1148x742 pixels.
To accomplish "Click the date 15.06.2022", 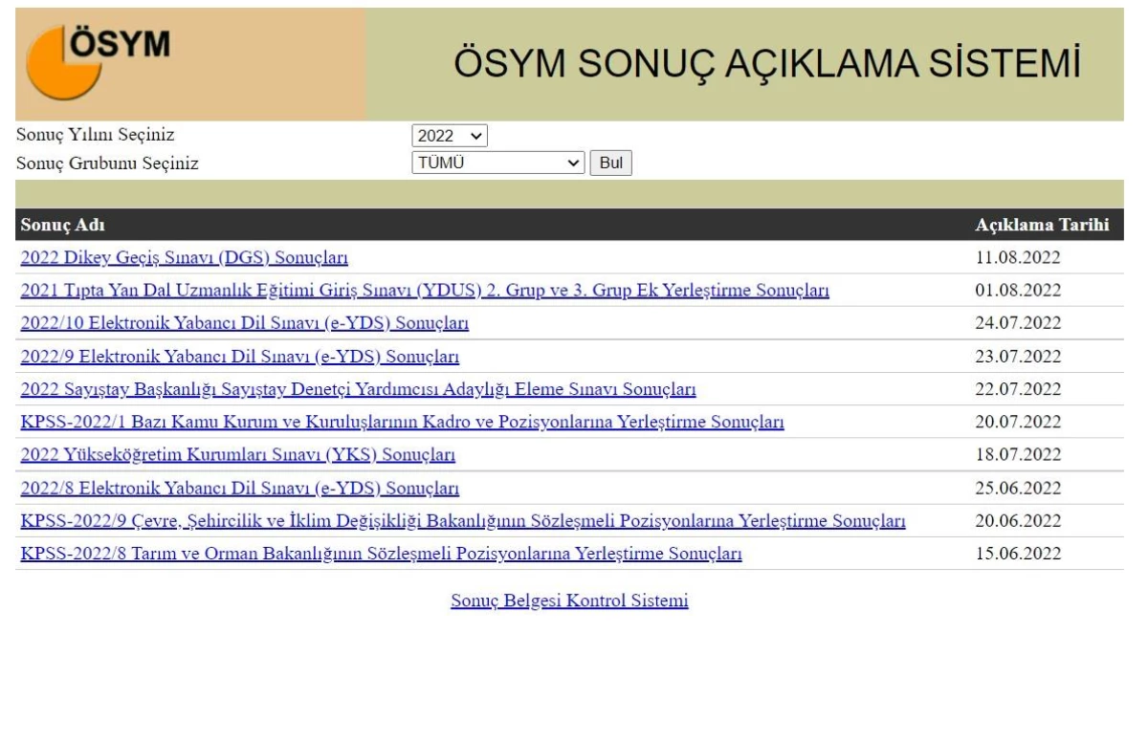I will [x=1018, y=555].
